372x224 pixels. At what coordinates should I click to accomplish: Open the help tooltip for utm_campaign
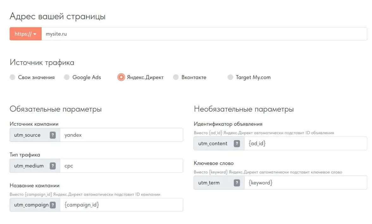tap(53, 205)
